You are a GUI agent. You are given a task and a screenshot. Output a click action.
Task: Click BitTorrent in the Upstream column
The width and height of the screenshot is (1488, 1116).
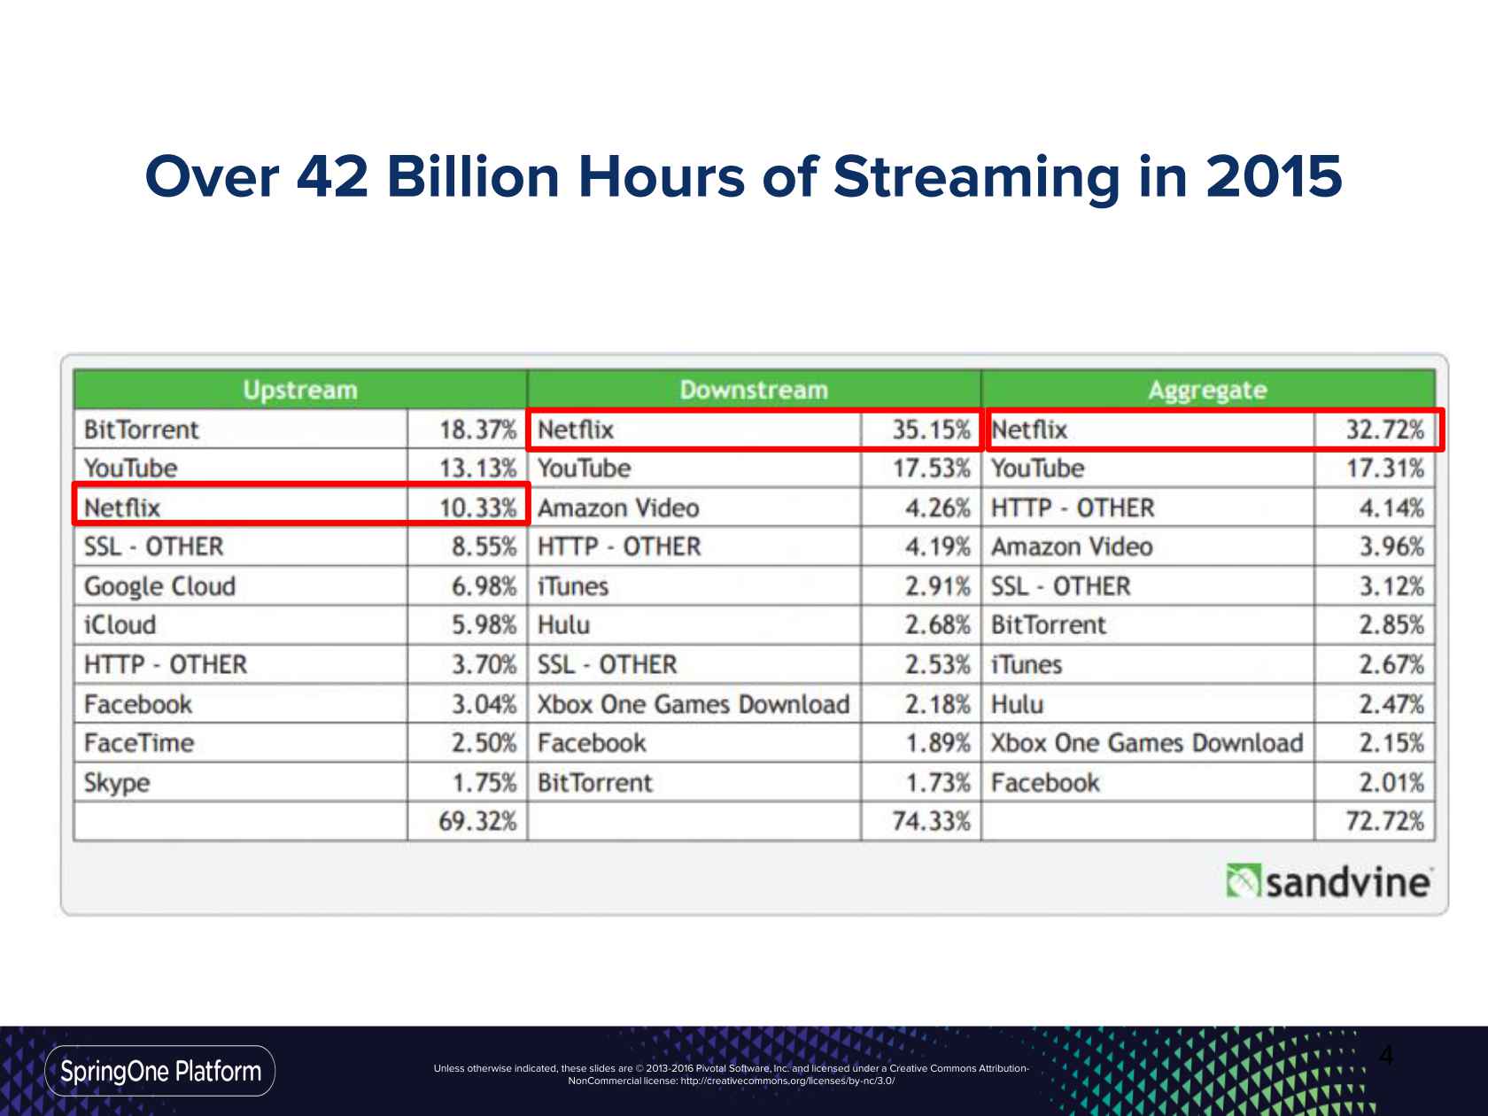pyautogui.click(x=141, y=430)
